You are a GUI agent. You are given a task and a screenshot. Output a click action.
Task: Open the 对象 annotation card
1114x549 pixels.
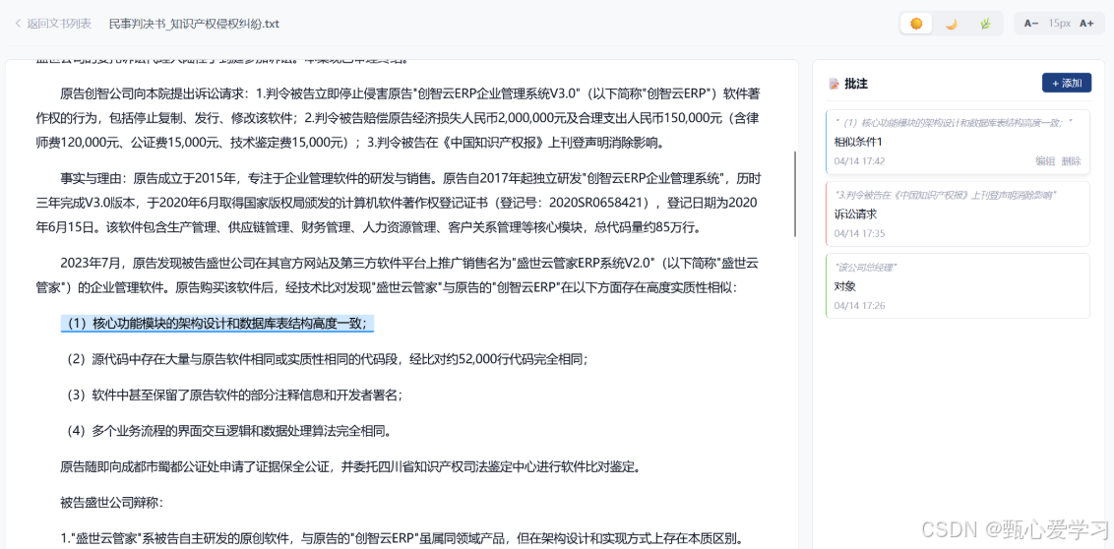coord(957,285)
